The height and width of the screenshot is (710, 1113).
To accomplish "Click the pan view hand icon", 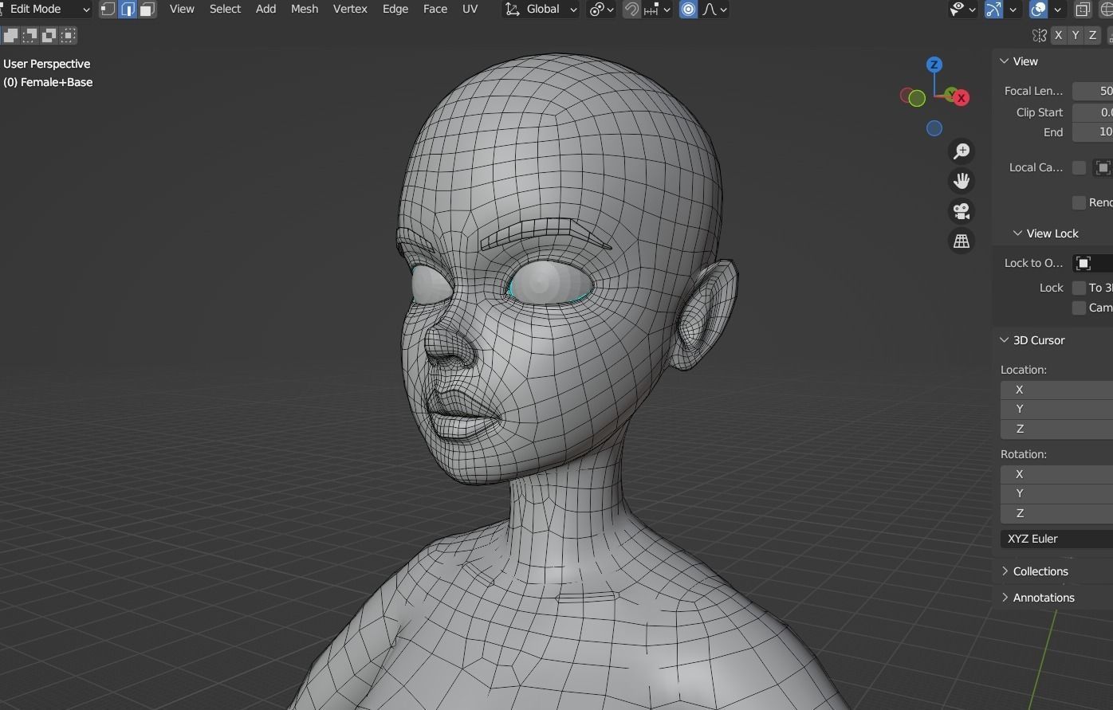I will [962, 181].
